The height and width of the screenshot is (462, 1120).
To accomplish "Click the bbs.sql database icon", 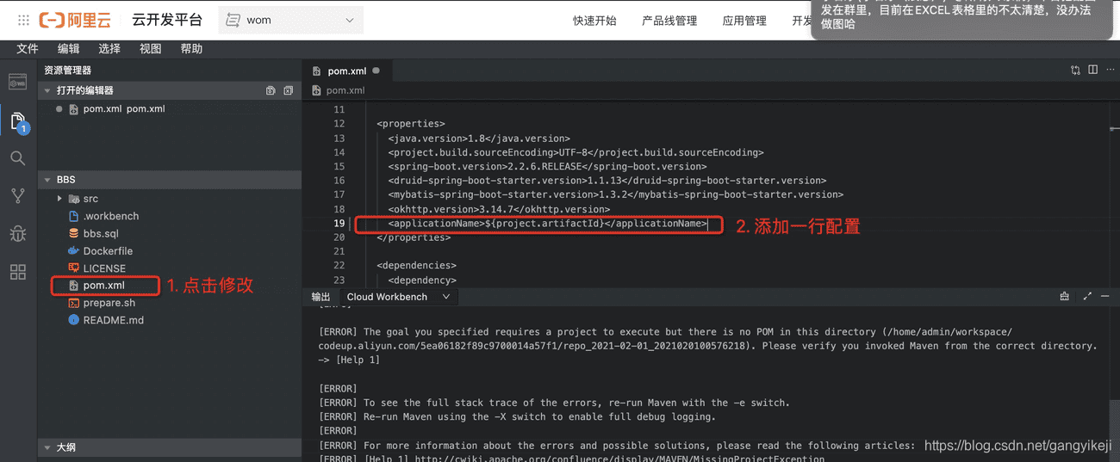I will (74, 234).
